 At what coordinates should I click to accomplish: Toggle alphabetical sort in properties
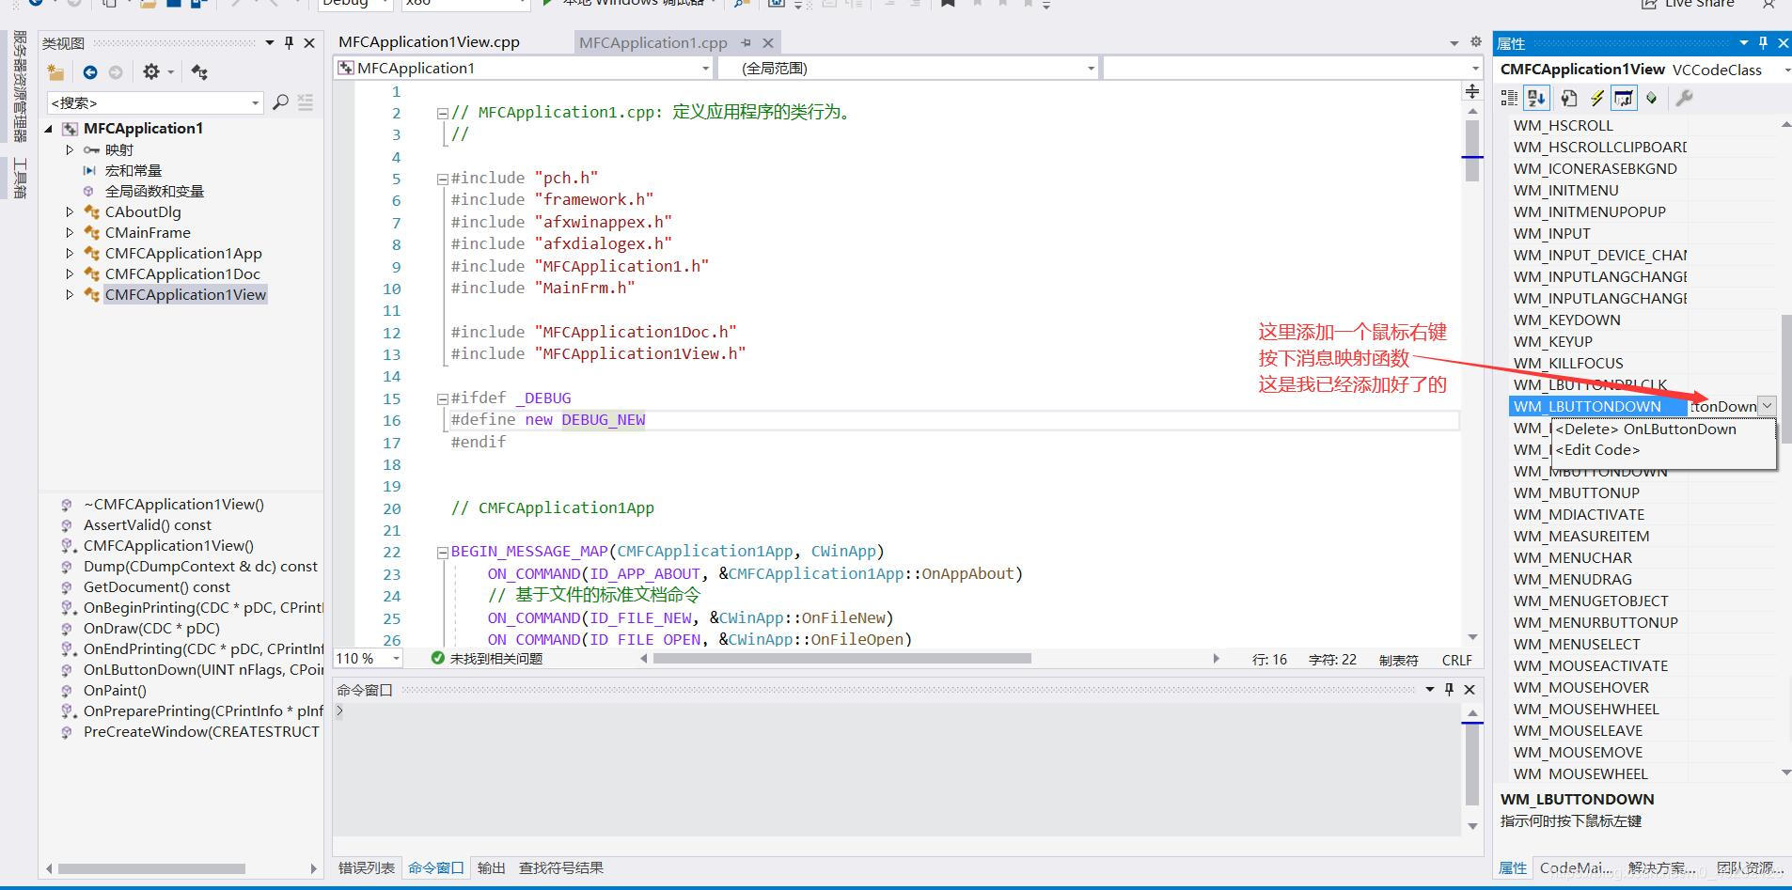[x=1536, y=98]
